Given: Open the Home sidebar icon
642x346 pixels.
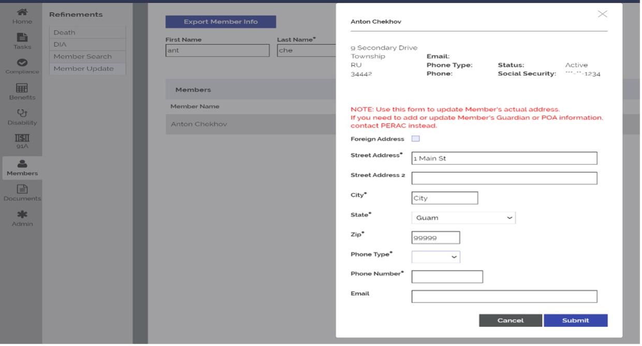Looking at the screenshot, I should (x=22, y=13).
